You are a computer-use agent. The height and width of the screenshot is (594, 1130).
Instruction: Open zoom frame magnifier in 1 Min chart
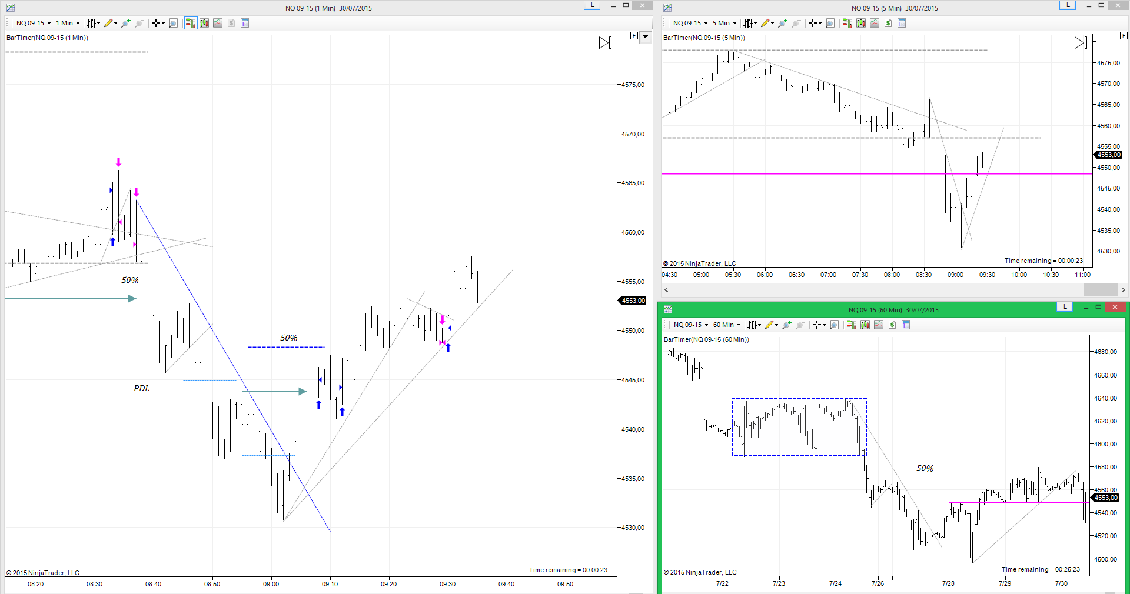(x=173, y=23)
